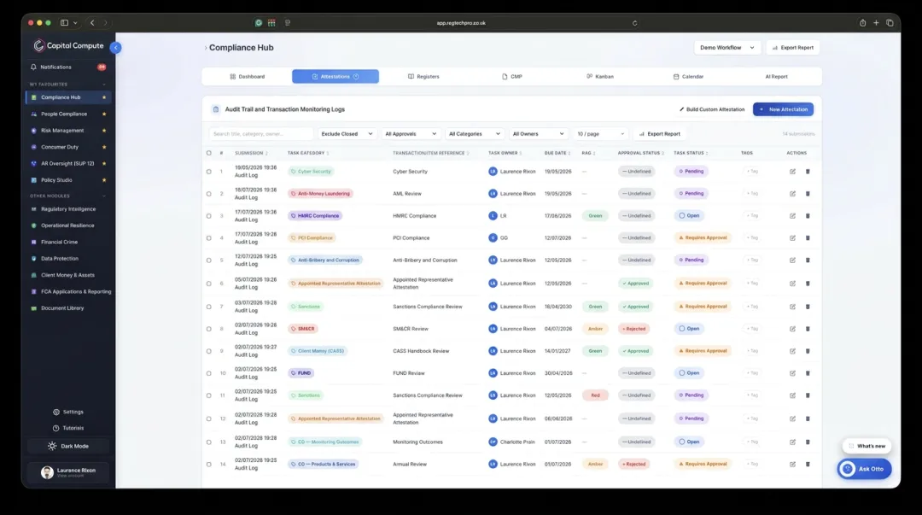Select all rows with the header checkbox
The height and width of the screenshot is (515, 922).
(209, 153)
